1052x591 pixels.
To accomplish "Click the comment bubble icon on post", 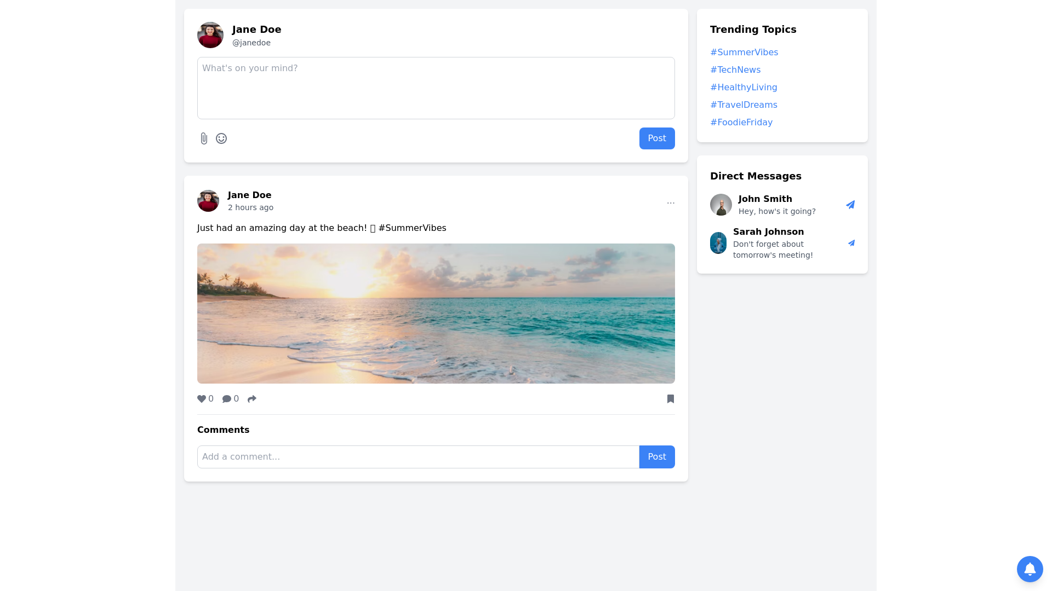I will 227,399.
